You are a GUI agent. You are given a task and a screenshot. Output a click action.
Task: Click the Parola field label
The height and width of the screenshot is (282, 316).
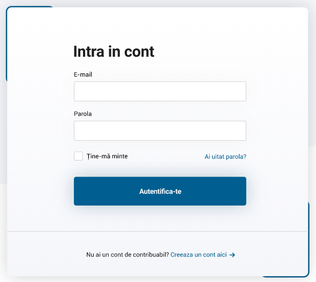click(83, 114)
